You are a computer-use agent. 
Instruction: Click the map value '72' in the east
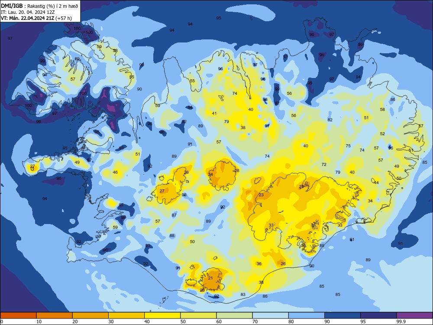point(324,164)
